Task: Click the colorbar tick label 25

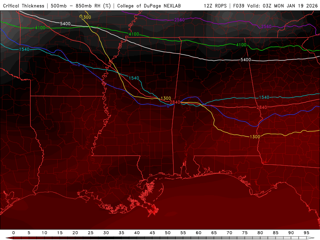Action: (91, 233)
